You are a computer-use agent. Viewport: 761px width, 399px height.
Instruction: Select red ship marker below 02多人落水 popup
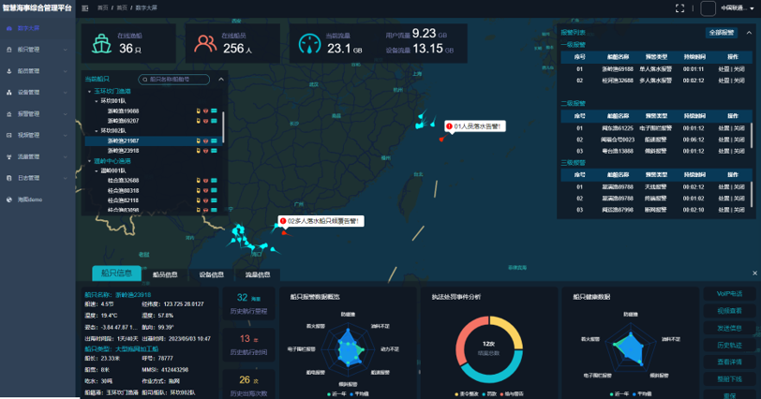click(285, 233)
